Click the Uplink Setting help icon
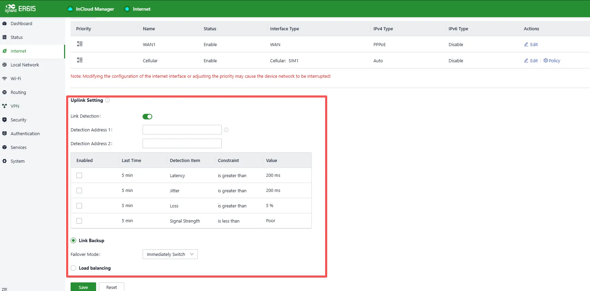 point(107,100)
